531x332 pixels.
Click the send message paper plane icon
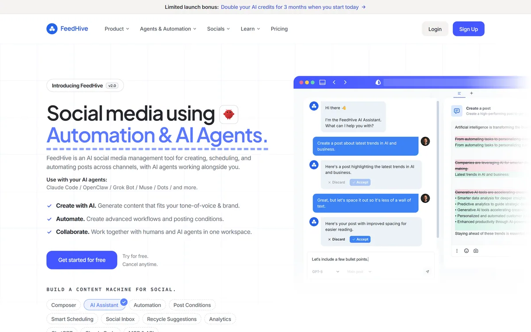pos(427,271)
